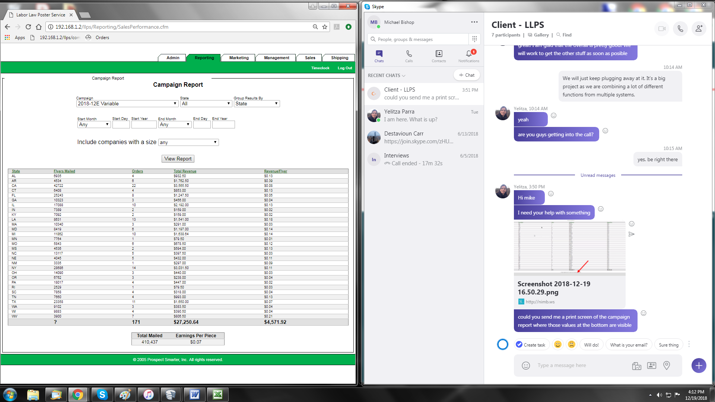The width and height of the screenshot is (715, 402).
Task: Expand the Group Results By dropdown
Action: (x=257, y=104)
